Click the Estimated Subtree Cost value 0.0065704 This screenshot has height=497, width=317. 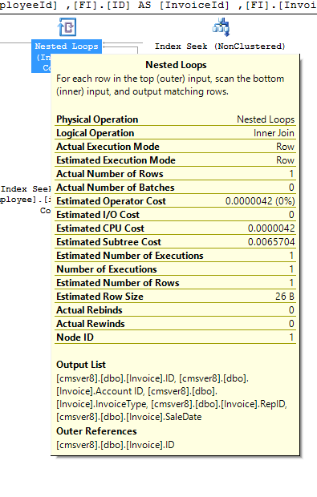[271, 242]
